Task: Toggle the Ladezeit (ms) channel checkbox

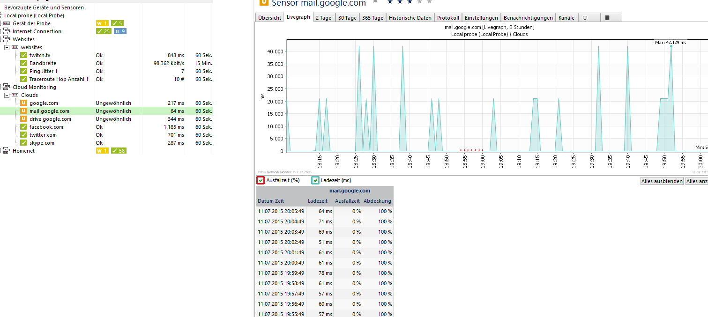Action: point(315,180)
